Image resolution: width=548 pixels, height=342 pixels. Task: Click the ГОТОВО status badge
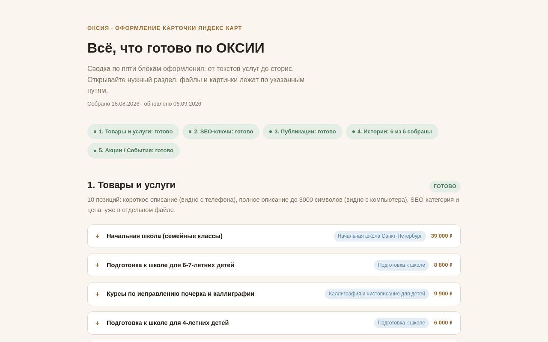(445, 186)
